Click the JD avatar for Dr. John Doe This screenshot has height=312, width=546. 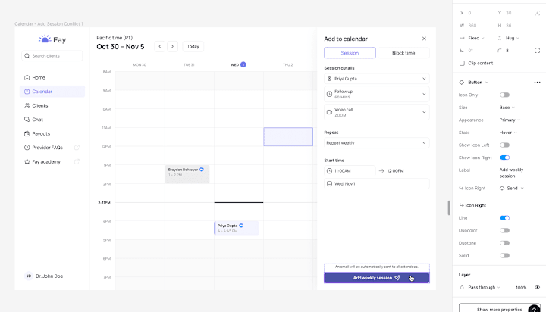tap(29, 276)
